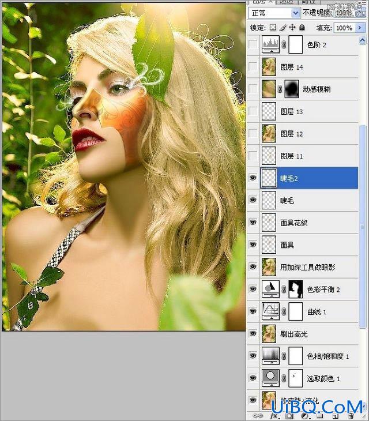This screenshot has width=369, height=421.
Task: Select the 图层 12 layer thumbnail
Action: pos(269,133)
